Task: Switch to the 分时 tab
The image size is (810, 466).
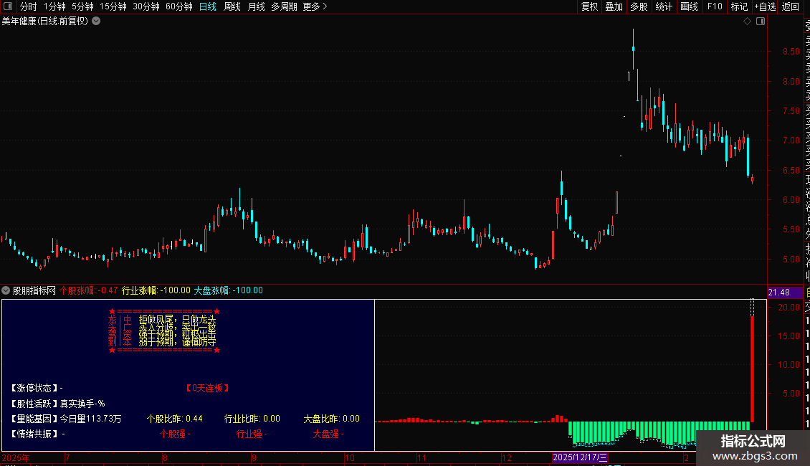Action: 28,6
